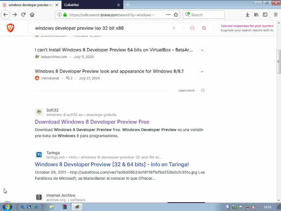This screenshot has height=211, width=281.
Task: Toggle the sidebar view icon
Action: click(x=265, y=15)
